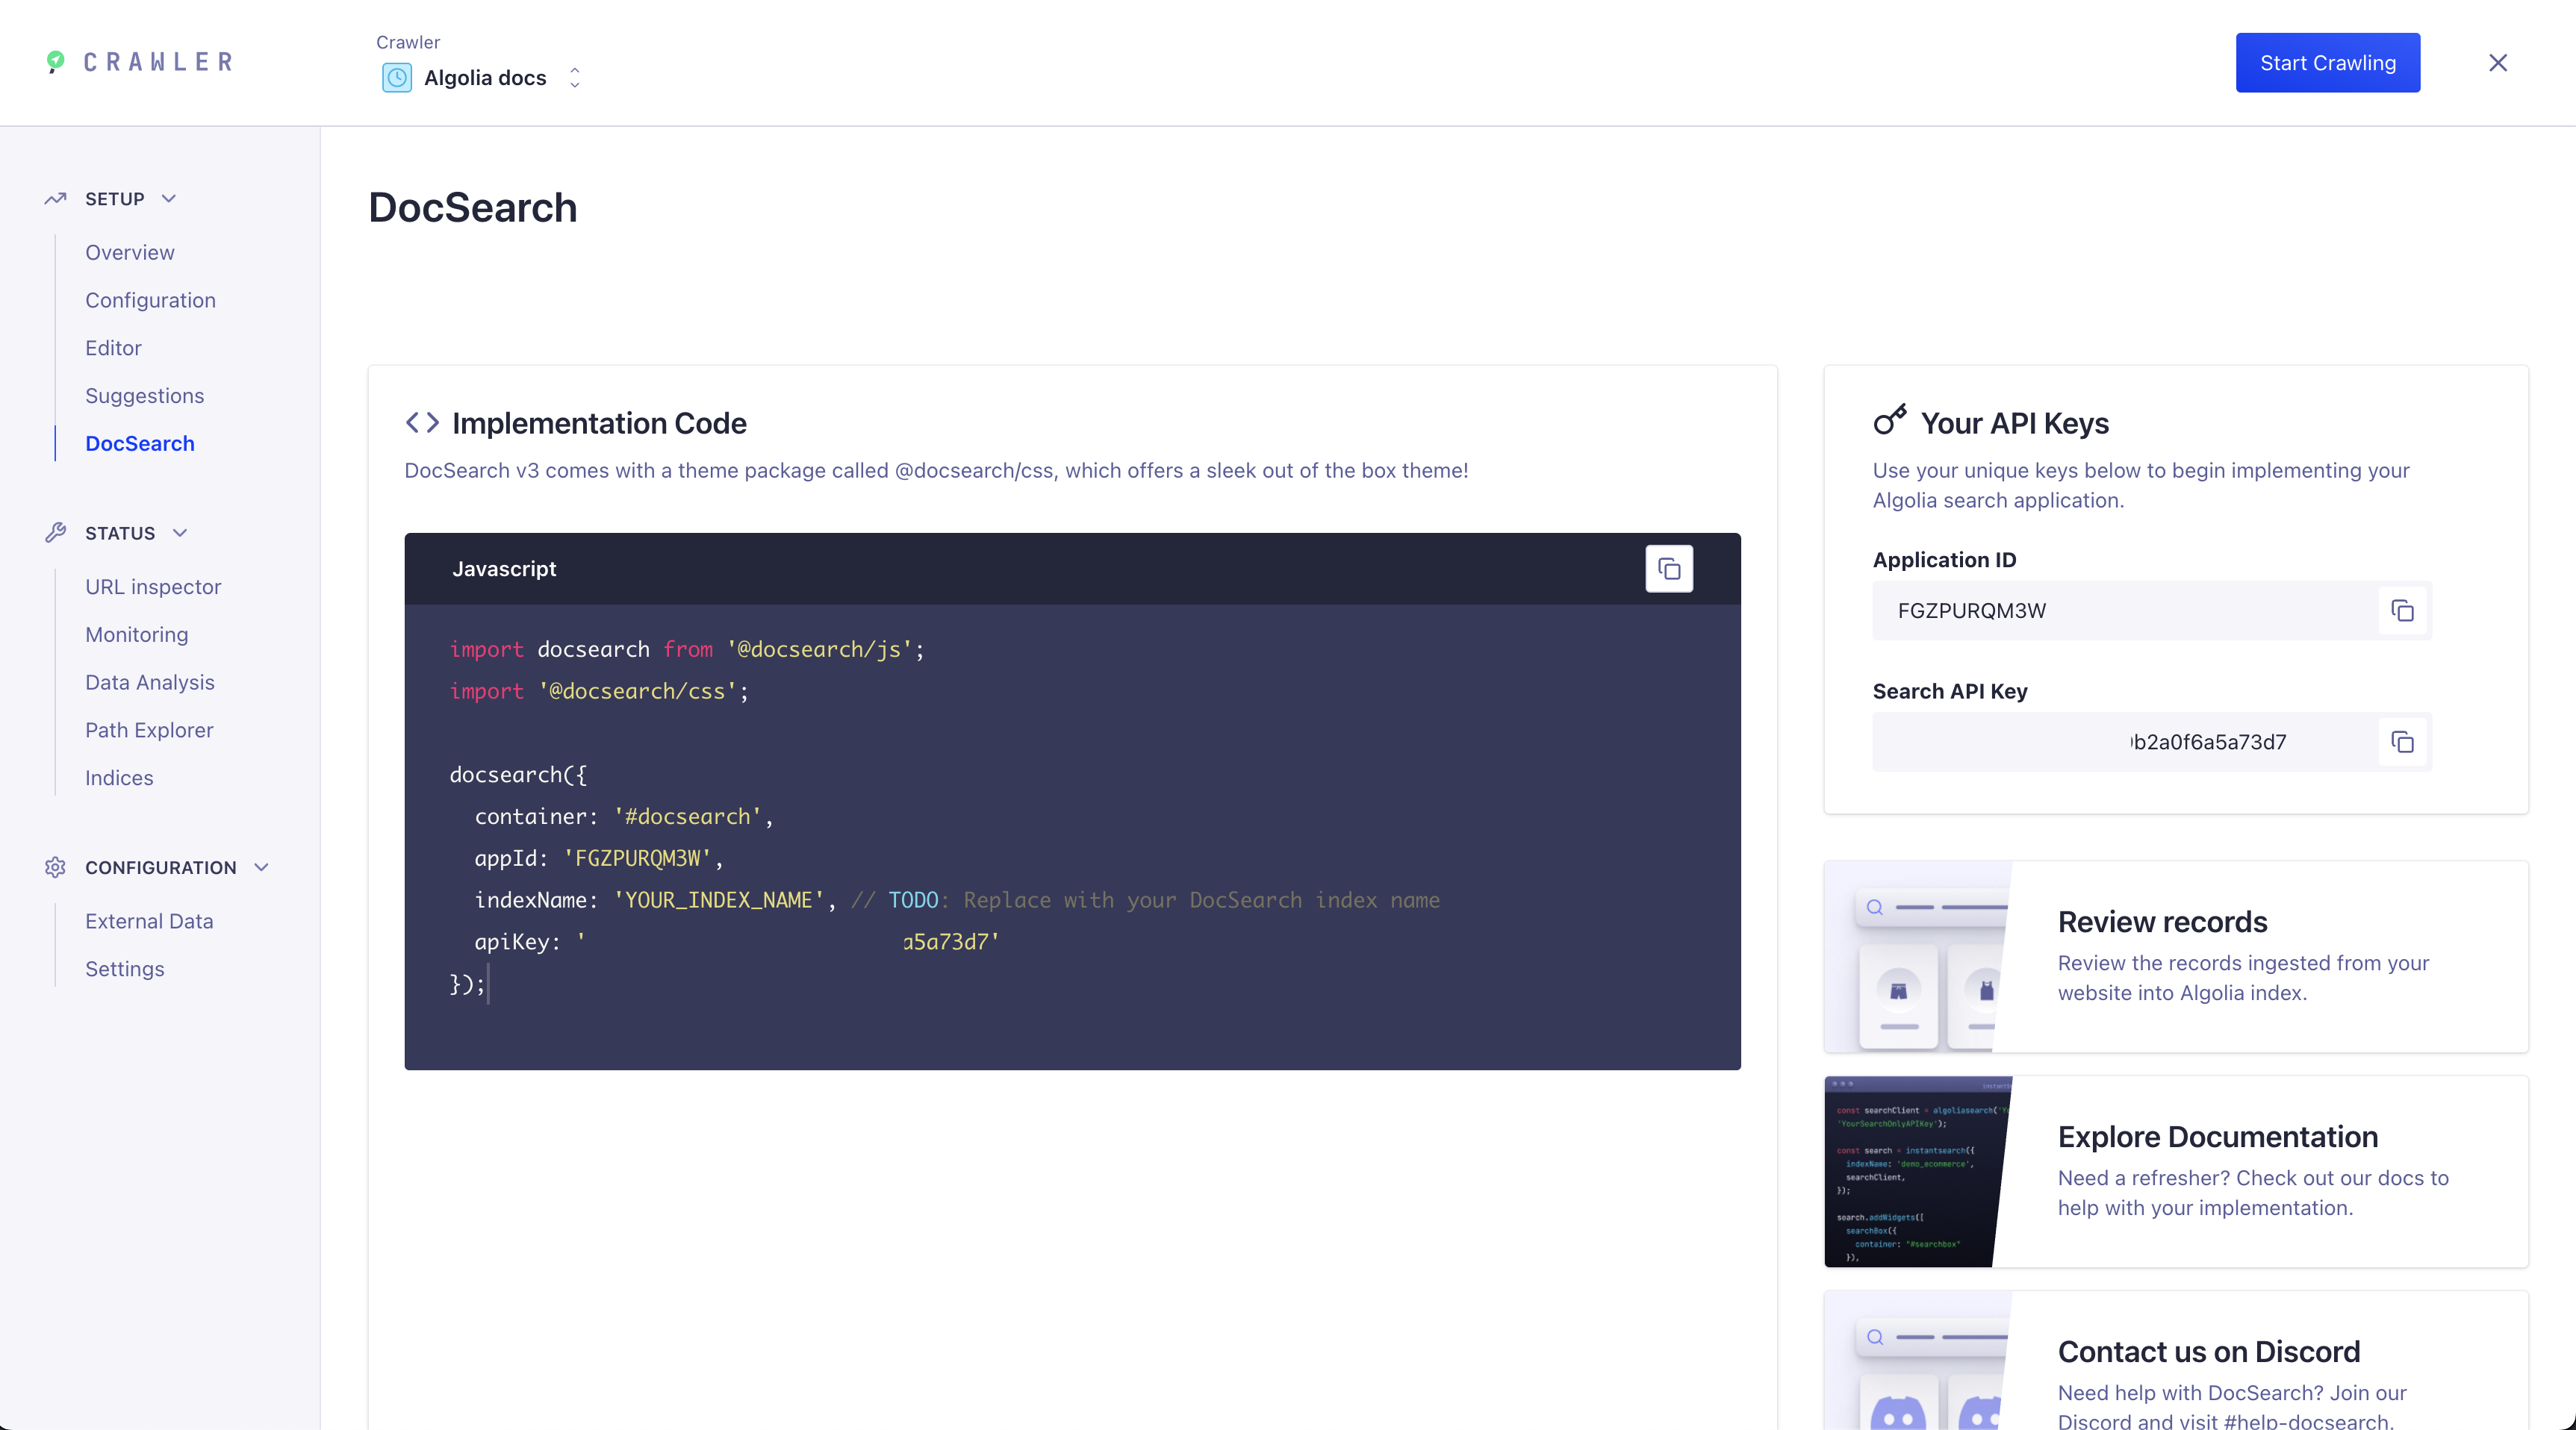Click inside the Application ID field
The width and height of the screenshot is (2576, 1430).
[2100, 611]
